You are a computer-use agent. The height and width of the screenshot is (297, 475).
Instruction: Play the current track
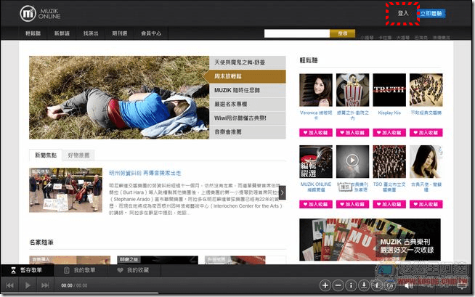tap(28, 285)
